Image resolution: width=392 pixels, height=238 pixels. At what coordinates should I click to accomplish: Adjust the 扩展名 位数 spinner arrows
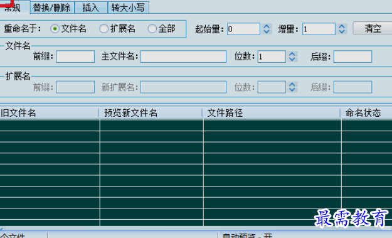(x=292, y=87)
